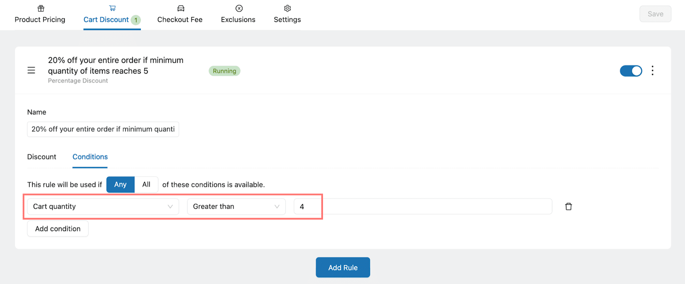The width and height of the screenshot is (685, 284).
Task: Switch to the Conditions tab
Action: pos(90,157)
